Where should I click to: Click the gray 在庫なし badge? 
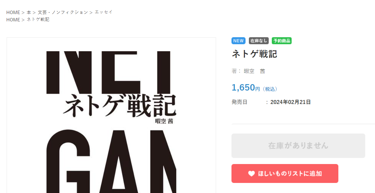(259, 41)
